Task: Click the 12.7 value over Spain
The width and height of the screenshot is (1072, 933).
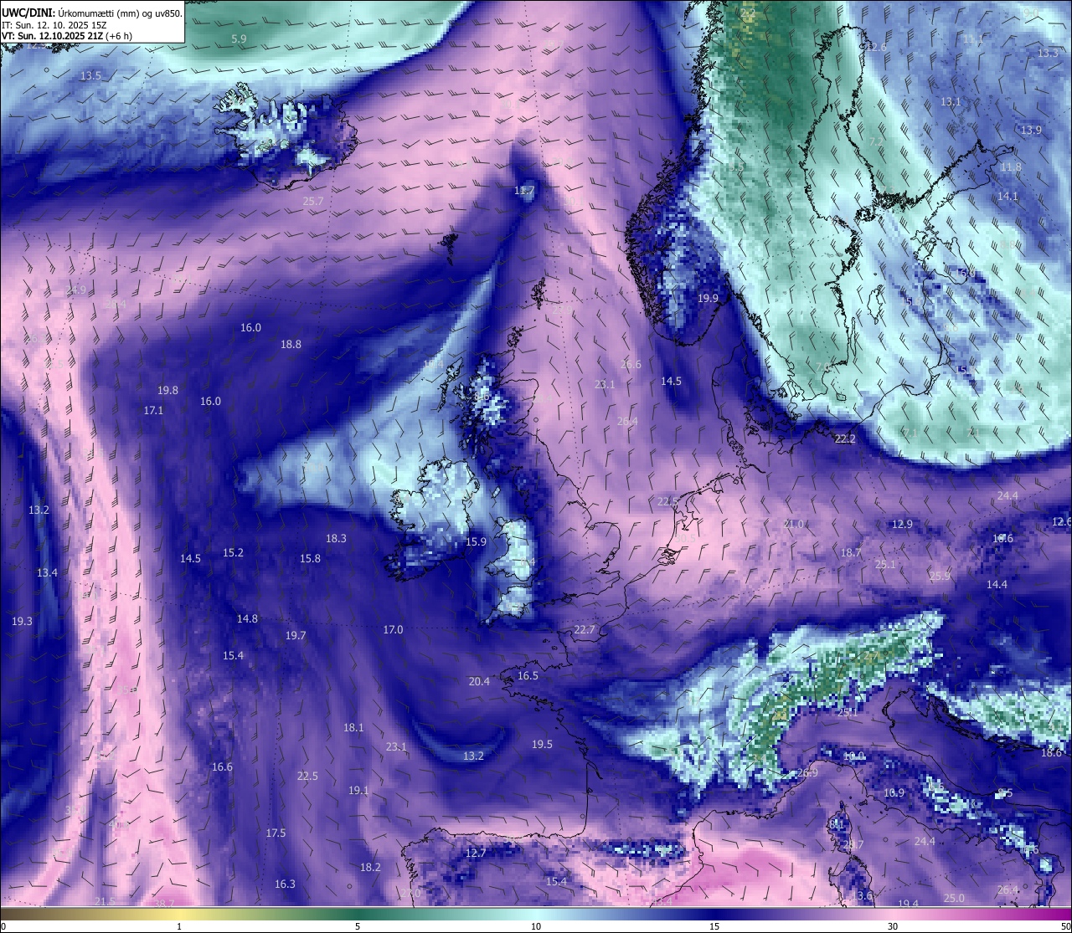Action: click(476, 853)
